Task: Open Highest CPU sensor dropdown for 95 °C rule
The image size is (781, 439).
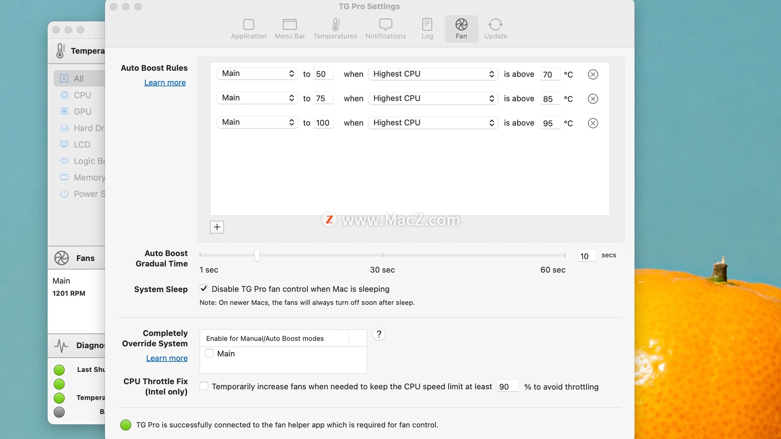Action: tap(433, 123)
